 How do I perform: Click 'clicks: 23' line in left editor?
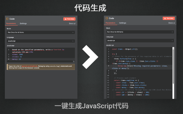point(17,57)
